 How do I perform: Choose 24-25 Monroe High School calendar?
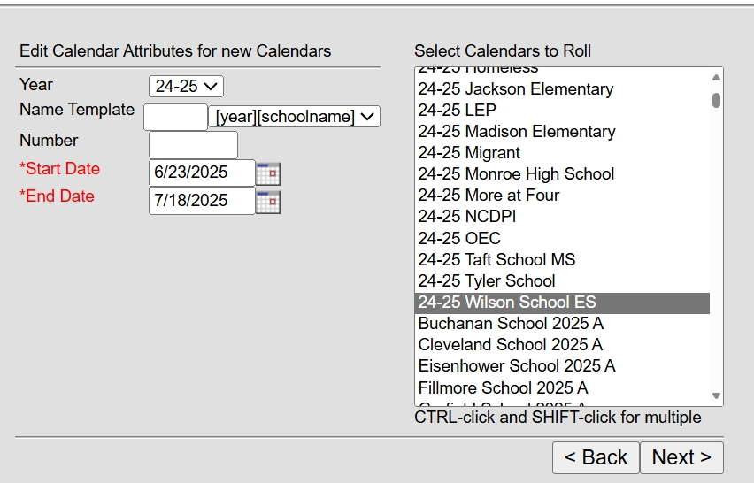517,174
